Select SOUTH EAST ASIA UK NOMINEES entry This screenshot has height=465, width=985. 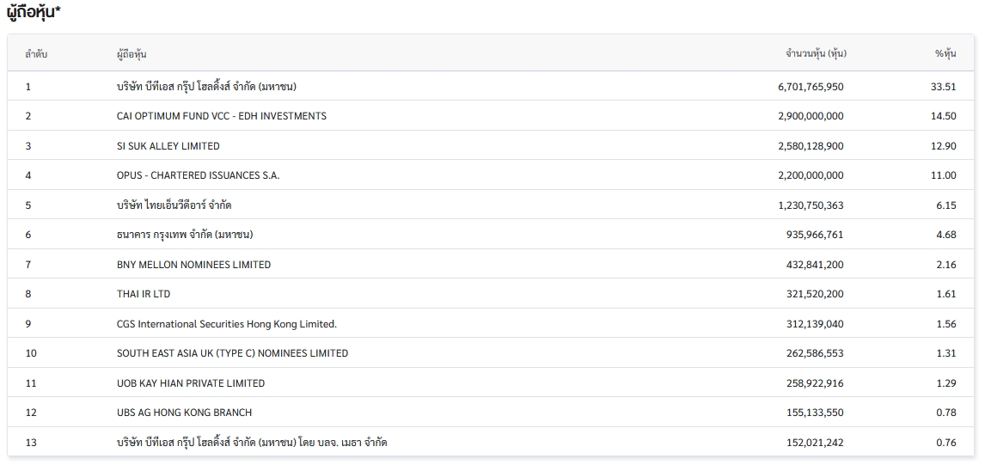(232, 353)
